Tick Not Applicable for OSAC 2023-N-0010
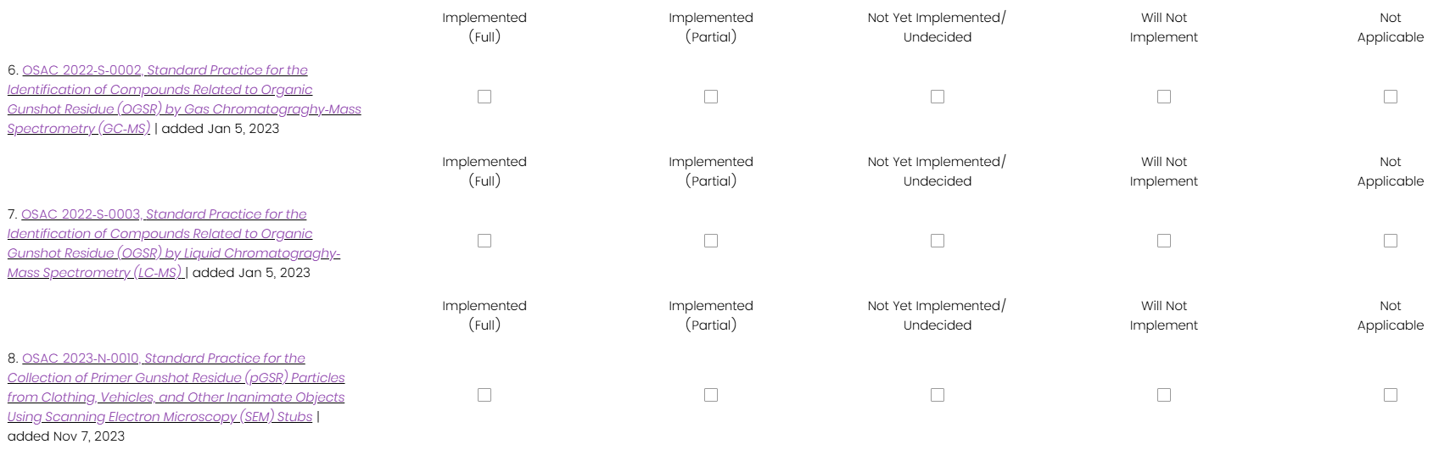Viewport: 1450px width, 461px height. click(x=1391, y=395)
